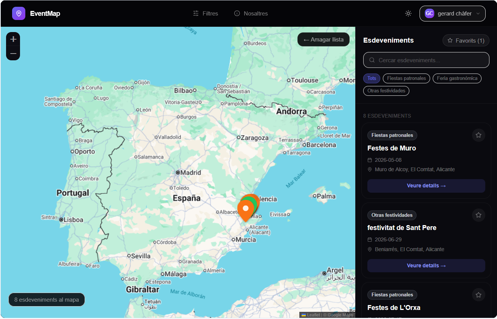This screenshot has width=497, height=319.
Task: Toggle the light/dark theme sun icon
Action: [408, 14]
